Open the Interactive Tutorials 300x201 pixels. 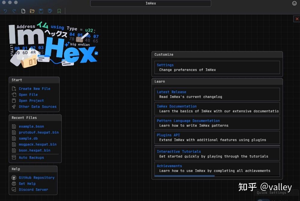[179, 151]
